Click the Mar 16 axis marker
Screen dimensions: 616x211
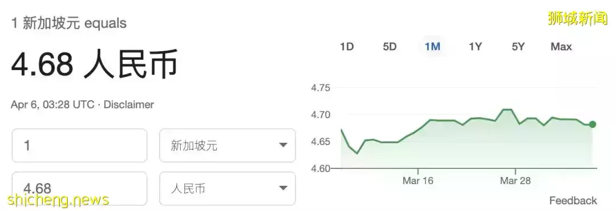pos(418,181)
